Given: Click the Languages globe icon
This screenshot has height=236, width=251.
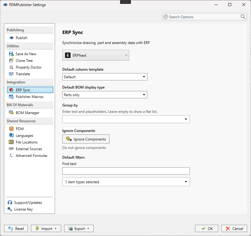Looking at the screenshot, I should [11, 135].
